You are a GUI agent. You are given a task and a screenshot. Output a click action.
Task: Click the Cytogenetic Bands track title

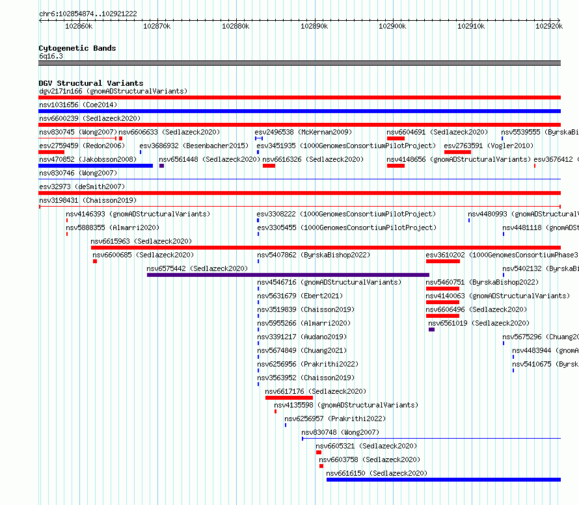[x=77, y=48]
